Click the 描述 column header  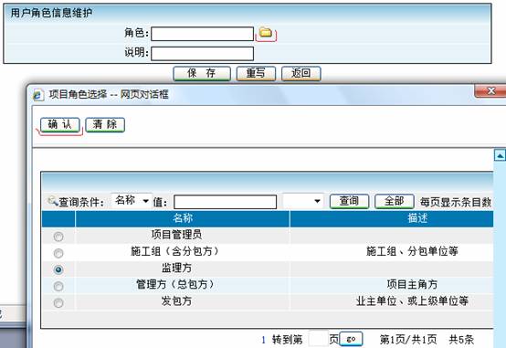(x=392, y=218)
